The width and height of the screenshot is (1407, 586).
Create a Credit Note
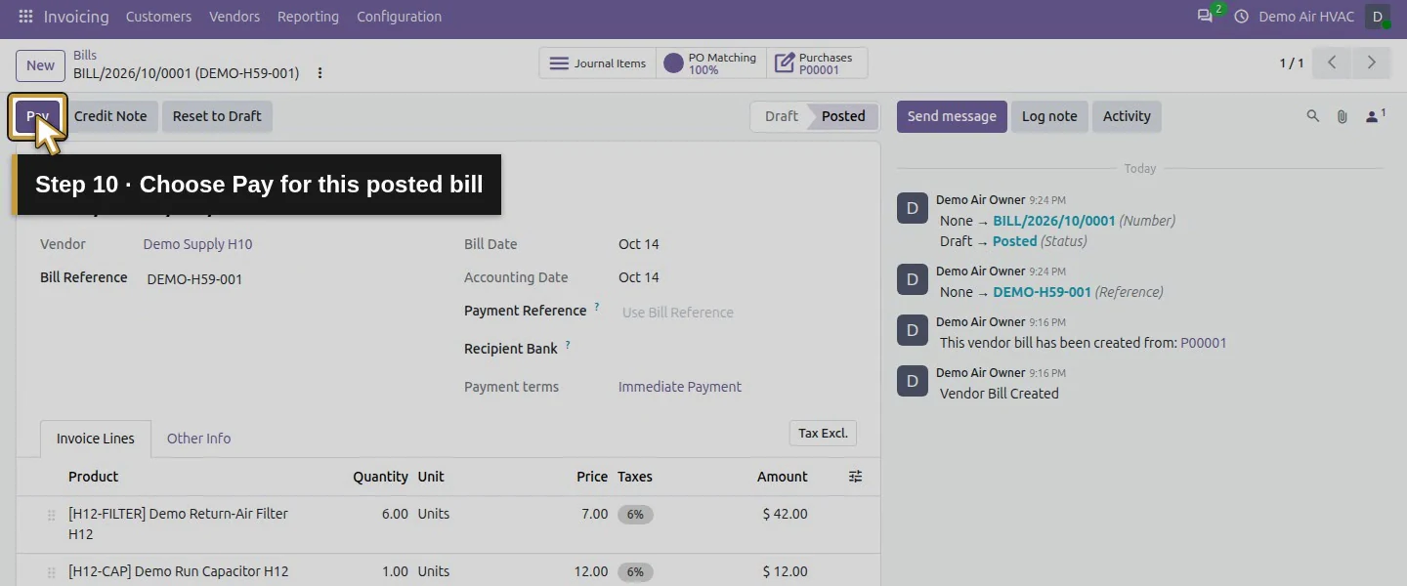(x=110, y=116)
